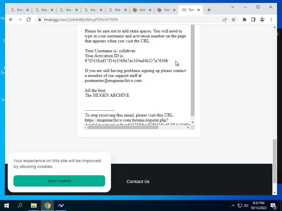Image resolution: width=282 pixels, height=211 pixels.
Task: Go back to the previous page
Action: [11, 20]
